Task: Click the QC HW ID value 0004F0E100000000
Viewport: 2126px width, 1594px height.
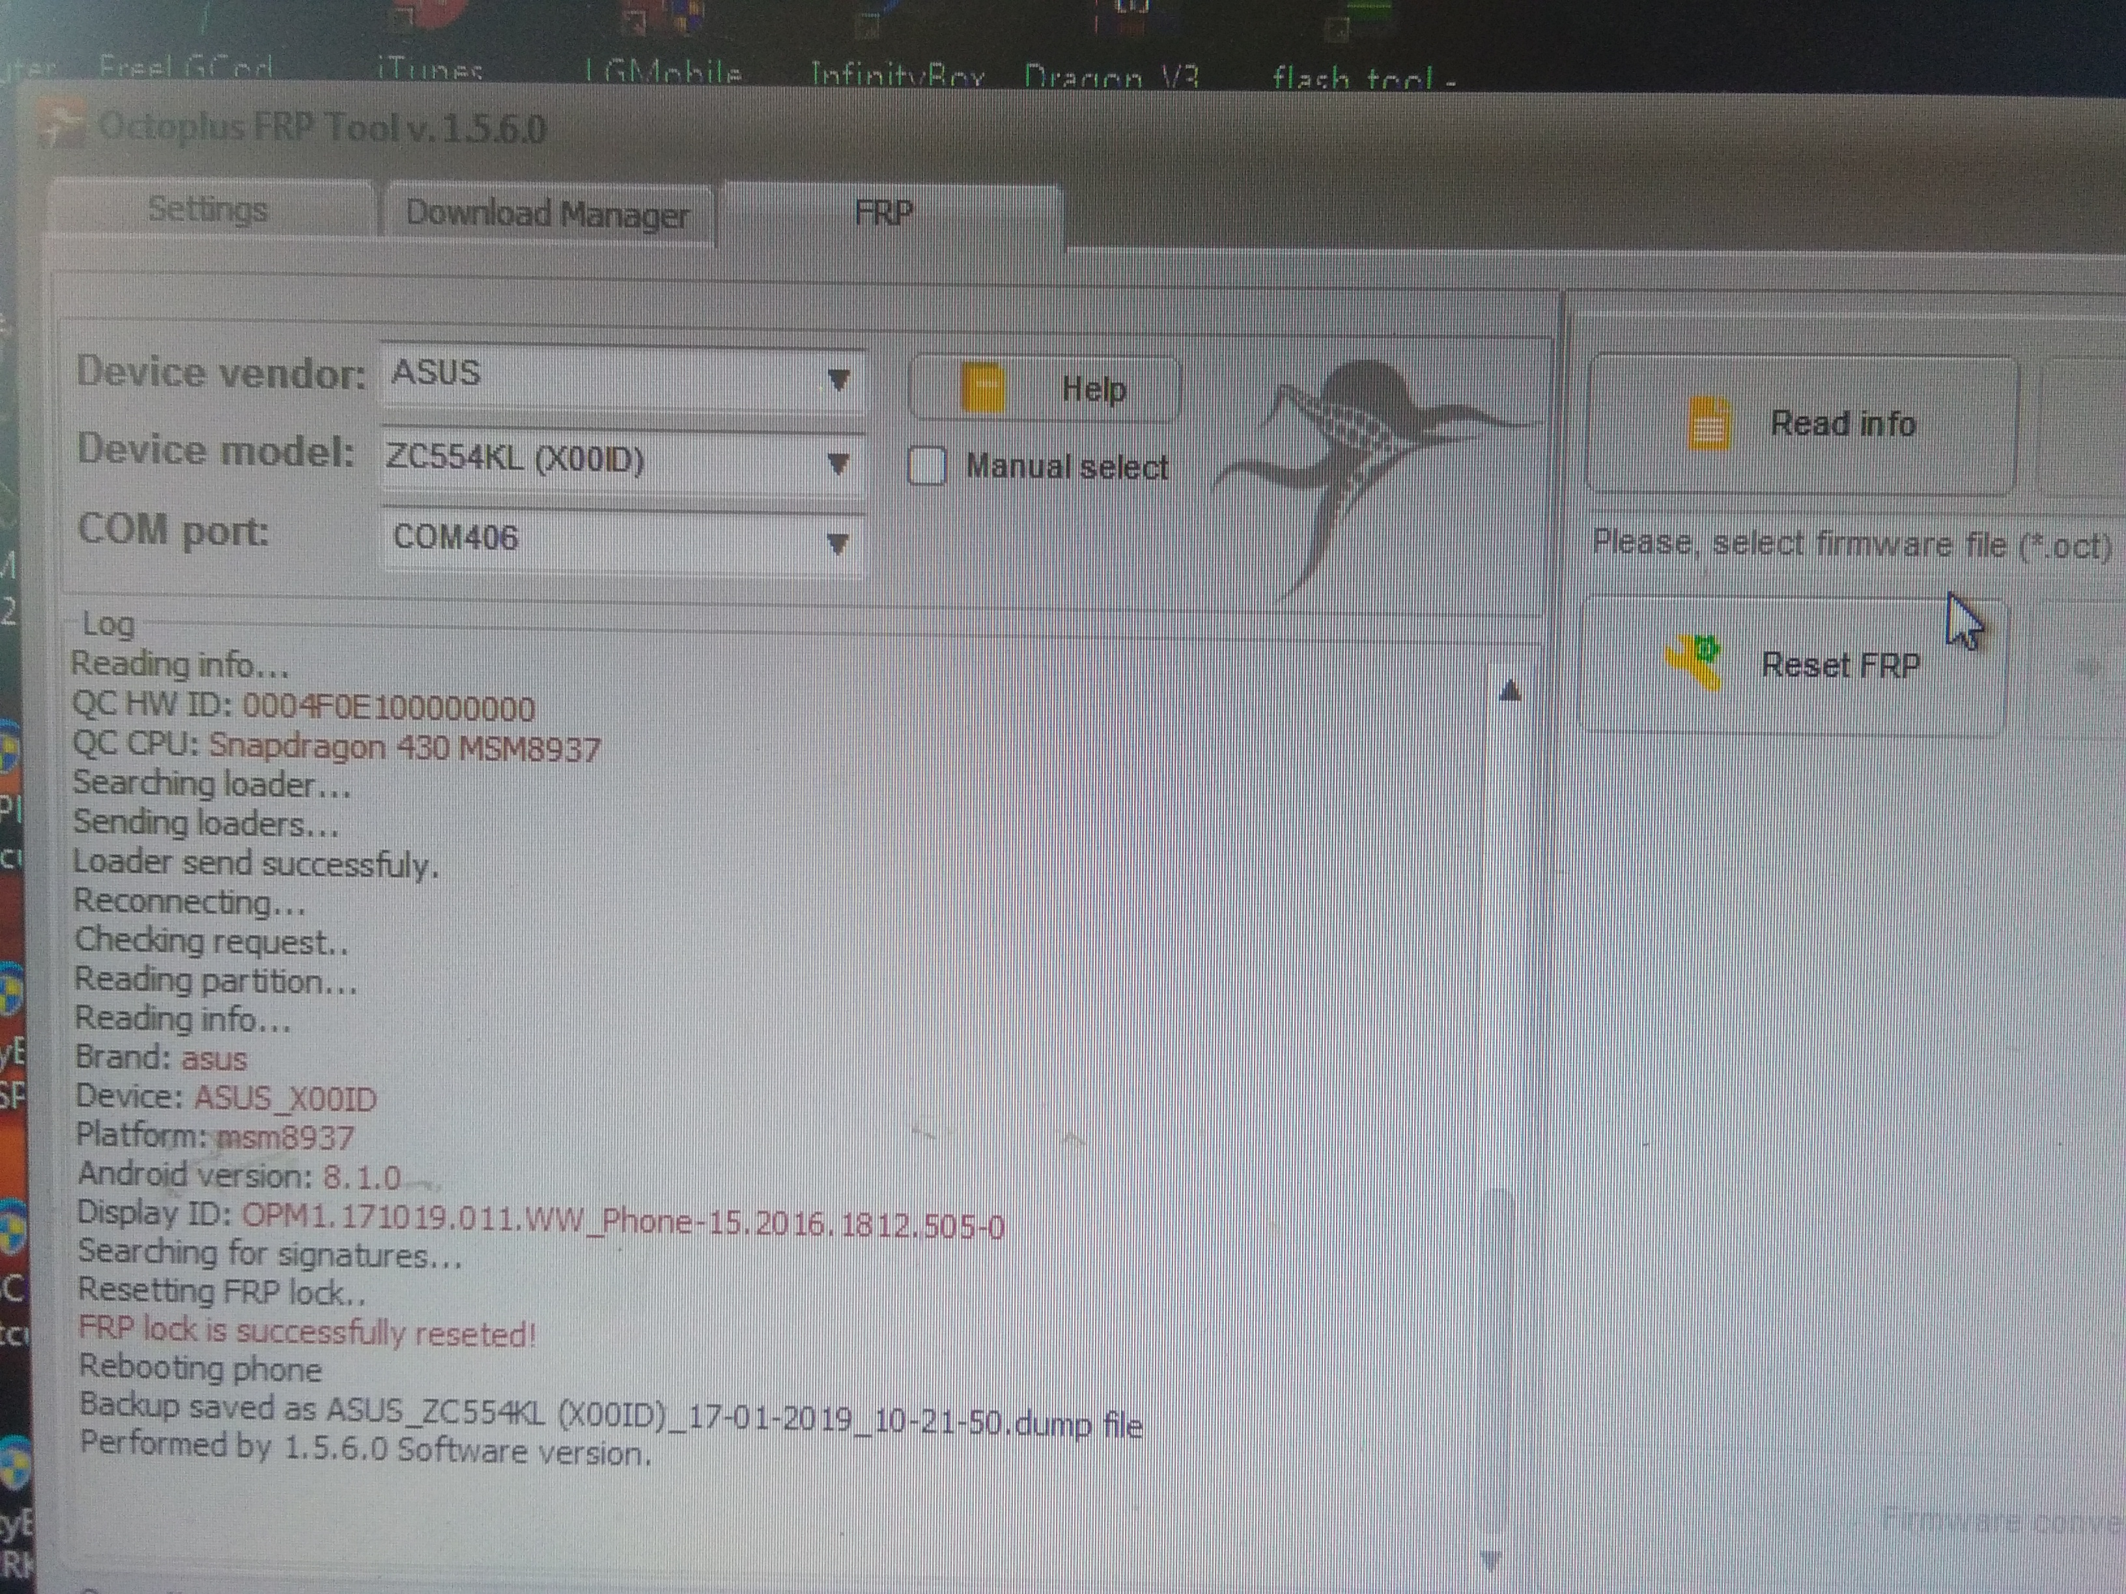Action: point(388,709)
